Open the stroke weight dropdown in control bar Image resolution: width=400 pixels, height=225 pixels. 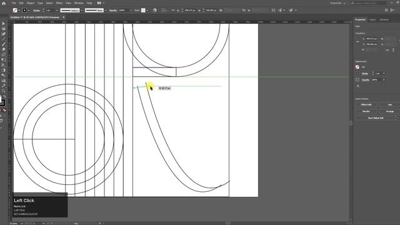tap(57, 11)
